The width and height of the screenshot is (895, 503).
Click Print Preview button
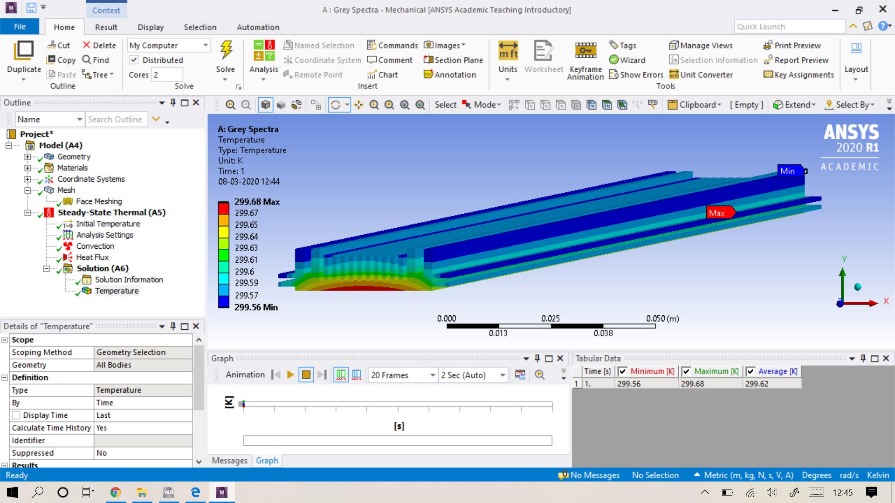tap(792, 45)
